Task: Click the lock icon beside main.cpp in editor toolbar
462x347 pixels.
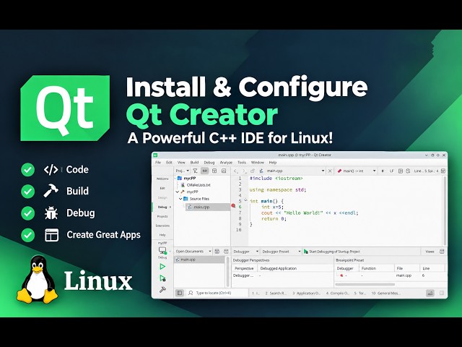Action: pyautogui.click(x=253, y=171)
